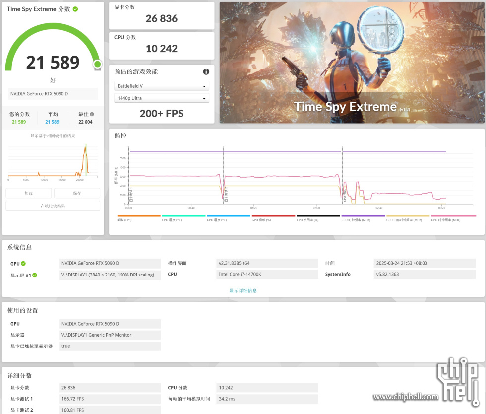Click the score distribution histogram chart

(53, 161)
